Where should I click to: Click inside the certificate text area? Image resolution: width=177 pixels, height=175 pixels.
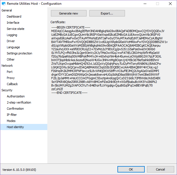[x=111, y=112]
